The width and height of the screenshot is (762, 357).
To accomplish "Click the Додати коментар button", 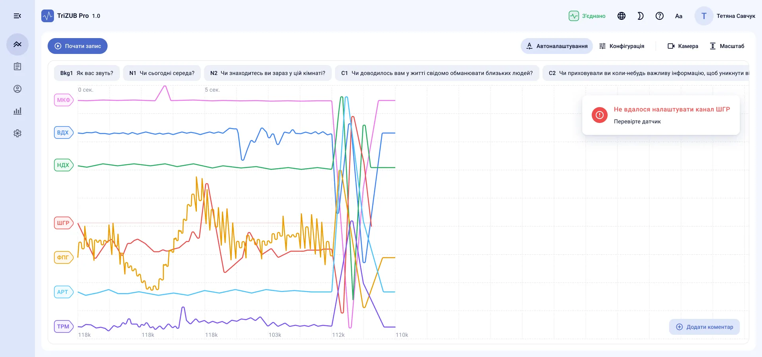I will [704, 327].
